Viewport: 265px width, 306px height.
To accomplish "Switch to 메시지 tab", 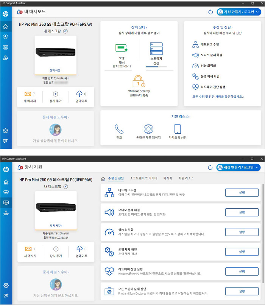I will (x=168, y=178).
